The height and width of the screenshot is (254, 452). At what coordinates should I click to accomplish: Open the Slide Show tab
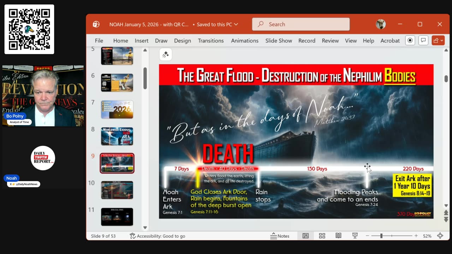(x=279, y=41)
